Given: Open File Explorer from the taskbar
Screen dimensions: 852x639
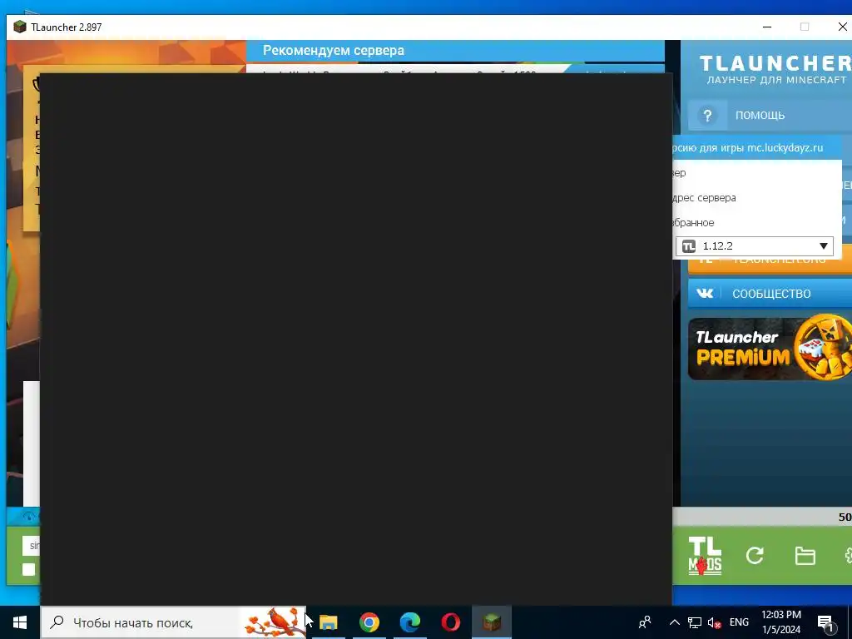Looking at the screenshot, I should 328,622.
